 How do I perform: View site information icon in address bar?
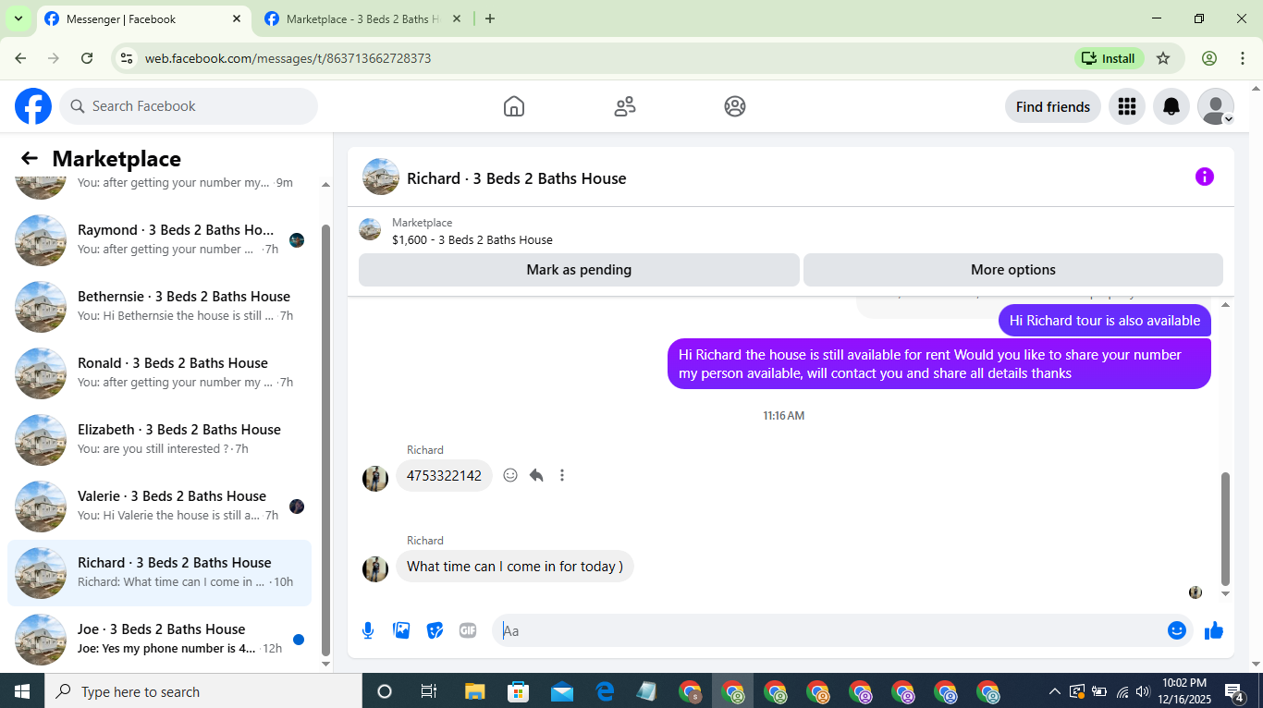click(x=128, y=58)
